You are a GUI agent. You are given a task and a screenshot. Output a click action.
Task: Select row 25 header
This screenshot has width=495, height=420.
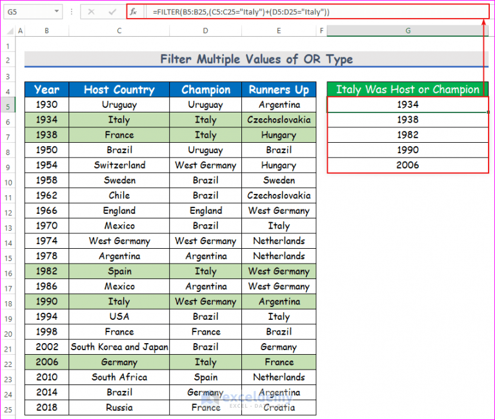8,409
